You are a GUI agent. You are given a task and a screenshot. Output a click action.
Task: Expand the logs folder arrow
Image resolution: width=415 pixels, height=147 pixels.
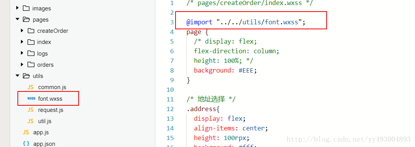click(22, 53)
